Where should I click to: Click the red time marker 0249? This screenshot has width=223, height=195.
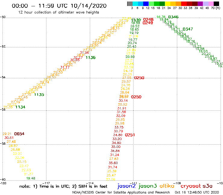coord(148,23)
